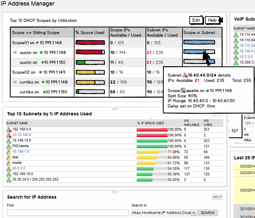The height and width of the screenshot is (218, 255).
Task: Click subnet icon next to 10.199.1.0
Action: coord(9,152)
